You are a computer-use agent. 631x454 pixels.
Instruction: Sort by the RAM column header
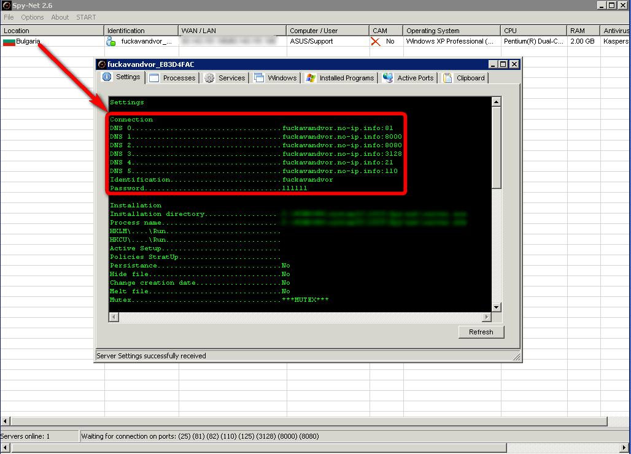tap(584, 31)
